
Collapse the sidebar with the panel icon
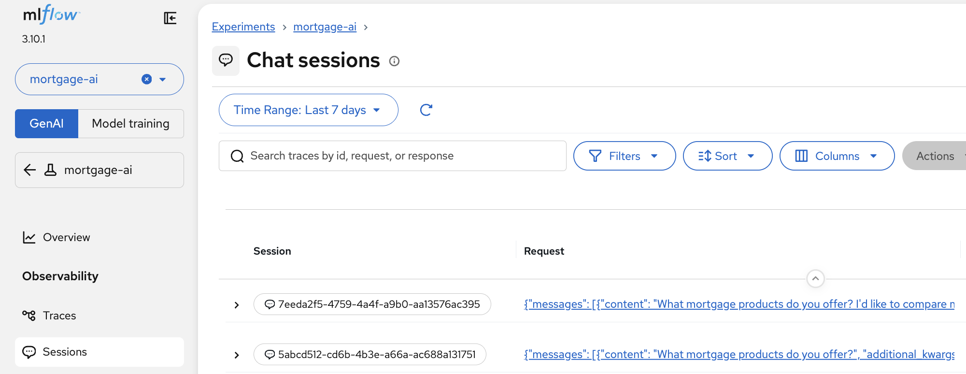170,18
